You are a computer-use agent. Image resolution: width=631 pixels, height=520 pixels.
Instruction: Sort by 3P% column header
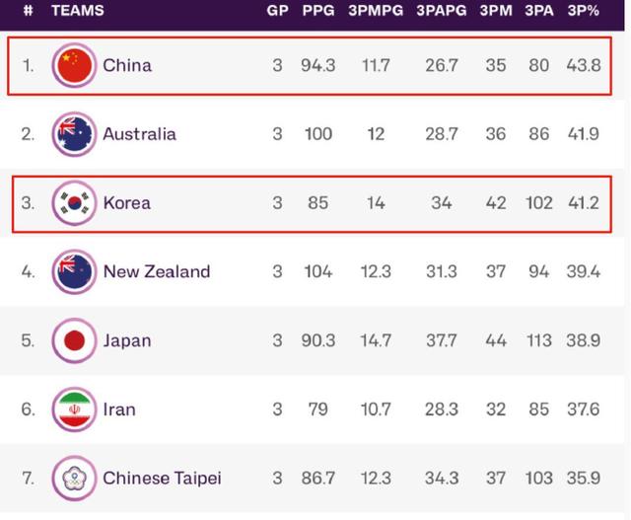click(x=583, y=11)
